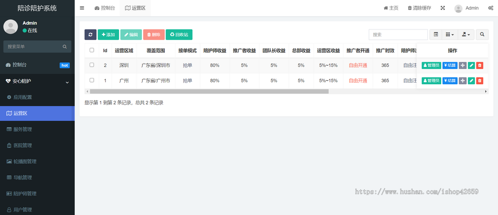The image size is (498, 215).
Task: Click 清除缓存 clear cache
Action: [x=419, y=8]
